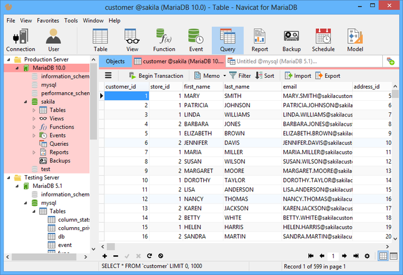Open the Report toolbar icon
Screen dimensions: 403x275
[260, 40]
